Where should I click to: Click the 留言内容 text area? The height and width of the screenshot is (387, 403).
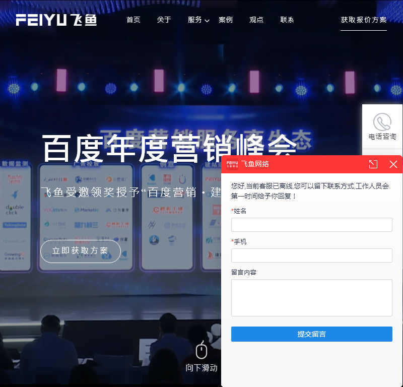pyautogui.click(x=311, y=298)
